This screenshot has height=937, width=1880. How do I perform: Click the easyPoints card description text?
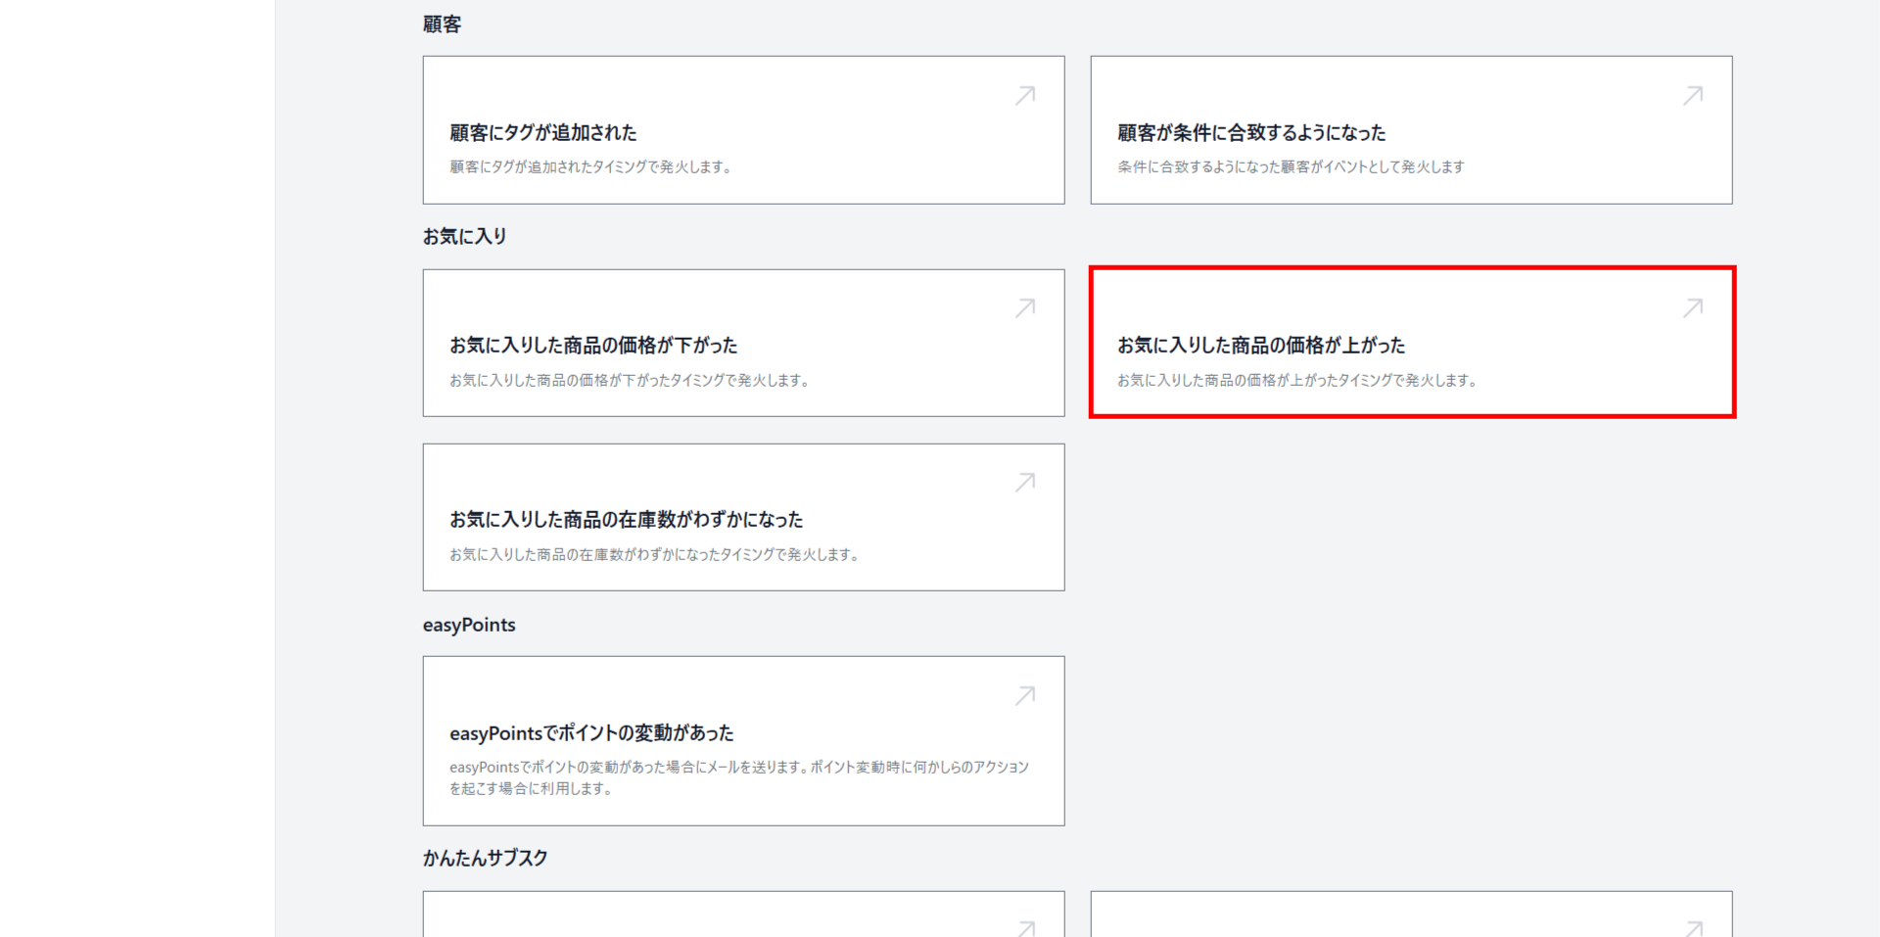coord(739,777)
